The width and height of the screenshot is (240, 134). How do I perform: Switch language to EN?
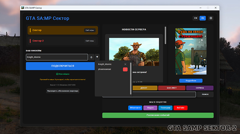pos(196,18)
